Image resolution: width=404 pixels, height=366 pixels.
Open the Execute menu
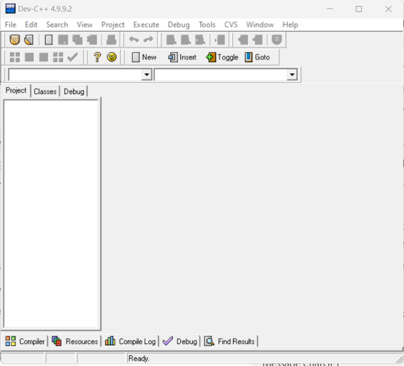click(x=146, y=25)
